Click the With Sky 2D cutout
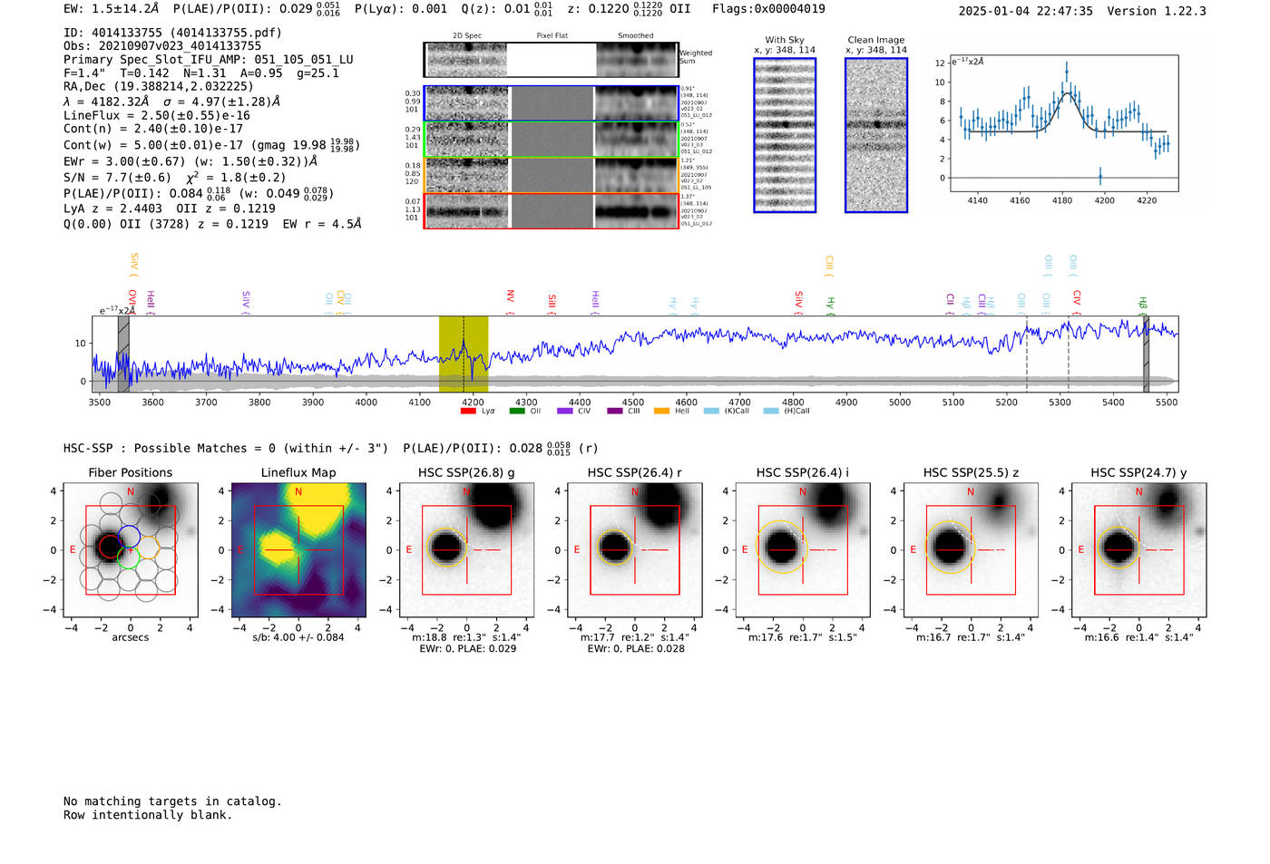Image resolution: width=1270 pixels, height=864 pixels. point(785,135)
